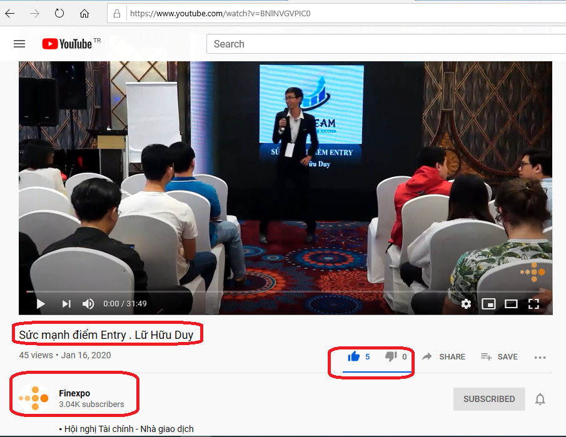The width and height of the screenshot is (566, 437).
Task: Switch to theater mode
Action: coord(511,304)
